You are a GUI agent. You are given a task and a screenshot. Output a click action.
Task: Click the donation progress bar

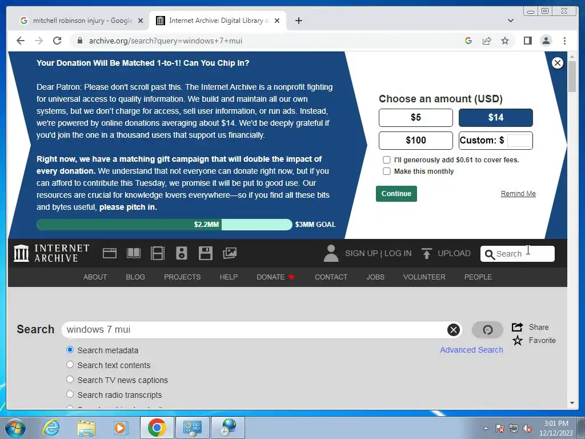(x=164, y=224)
